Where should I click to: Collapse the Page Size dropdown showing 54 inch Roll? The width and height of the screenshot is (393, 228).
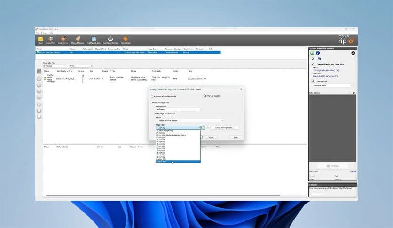pyautogui.click(x=178, y=128)
